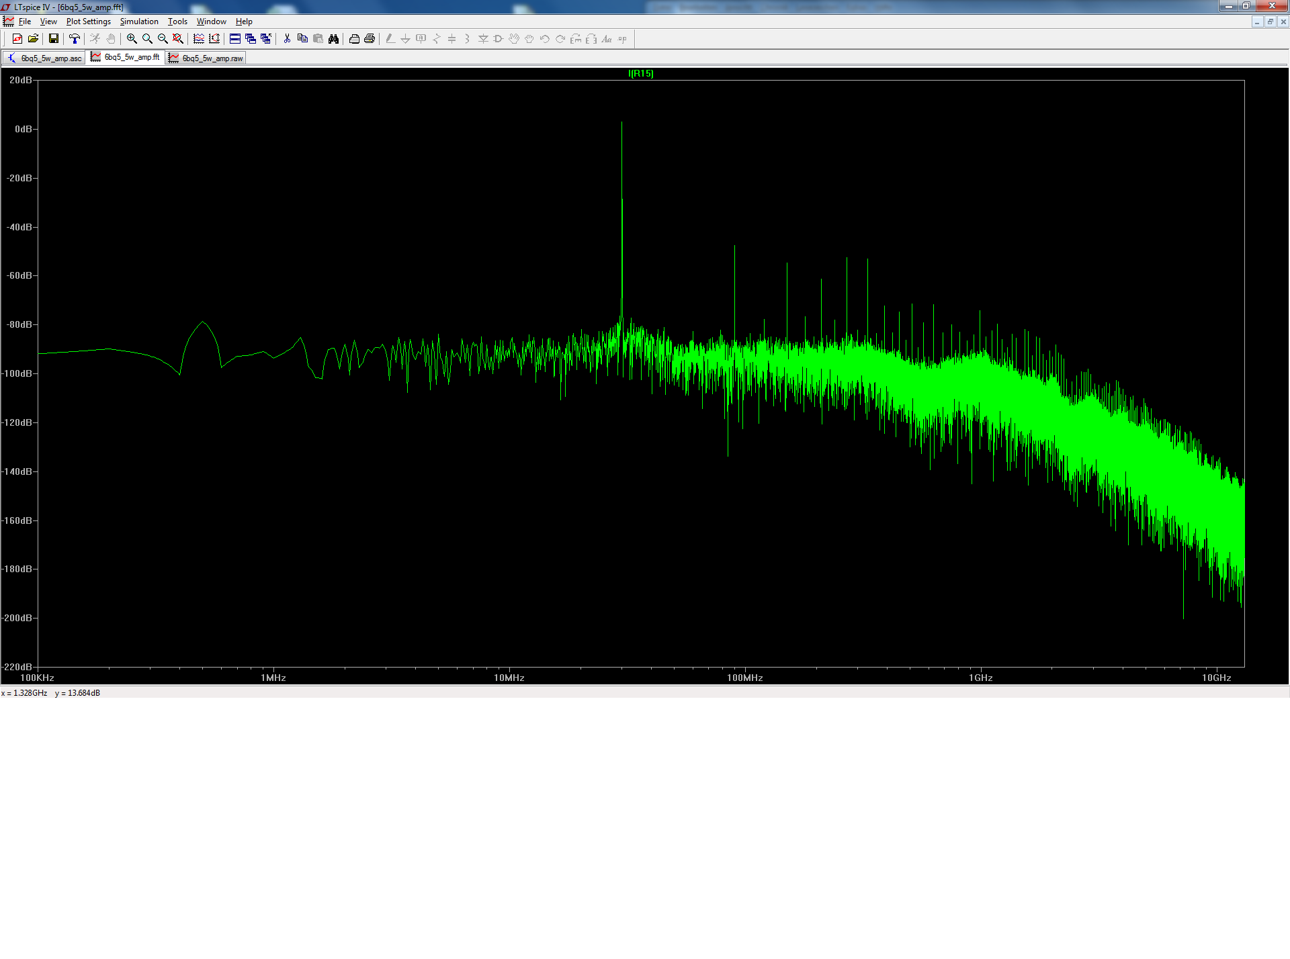Save the current file with floppy icon
The image size is (1290, 959).
pyautogui.click(x=54, y=39)
